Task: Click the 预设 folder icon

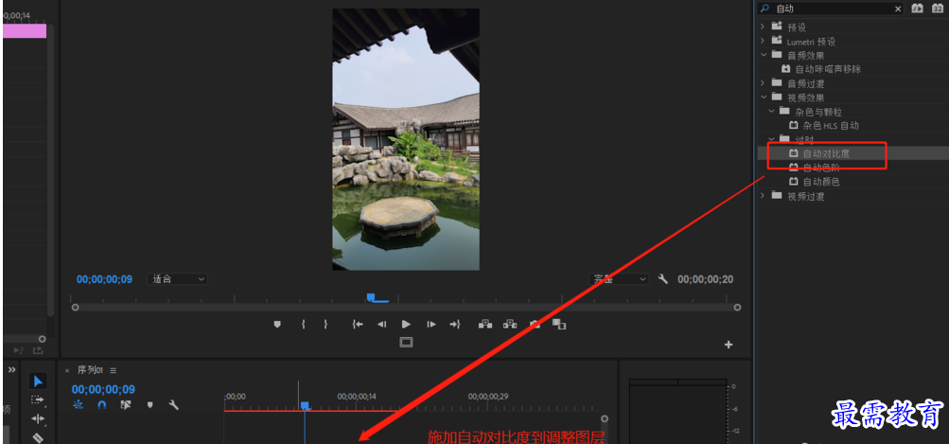Action: 777,27
